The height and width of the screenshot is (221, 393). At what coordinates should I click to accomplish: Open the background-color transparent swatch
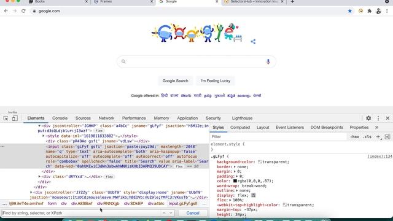pos(260,162)
